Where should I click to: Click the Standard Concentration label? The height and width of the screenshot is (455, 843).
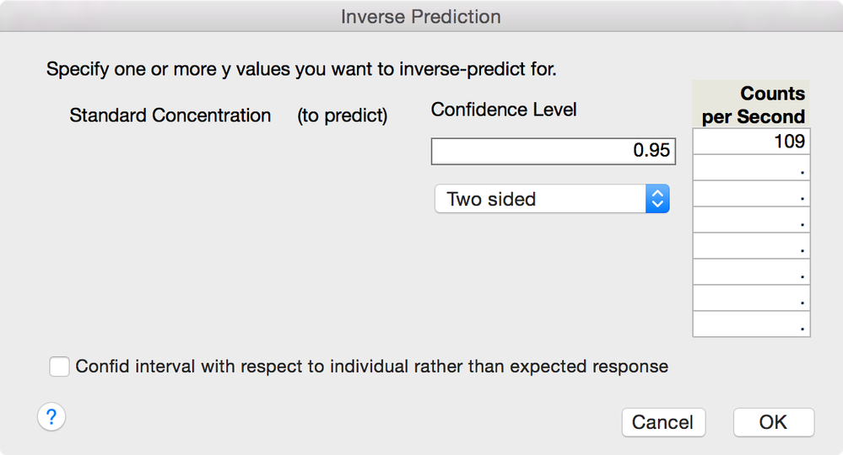(170, 115)
